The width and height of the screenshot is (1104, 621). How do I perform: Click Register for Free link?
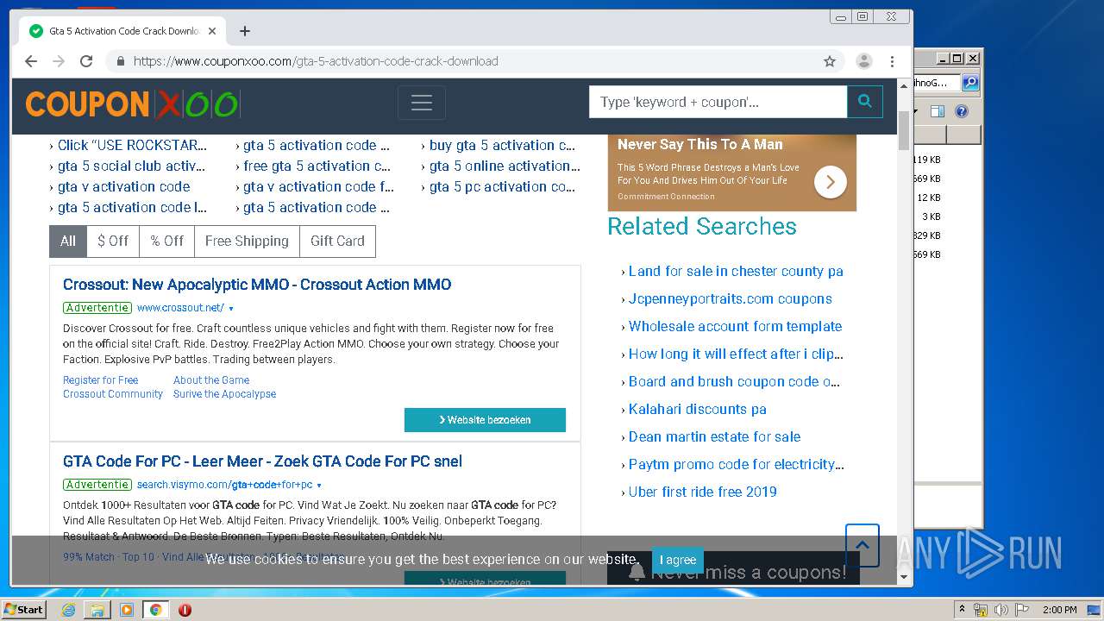coord(100,380)
